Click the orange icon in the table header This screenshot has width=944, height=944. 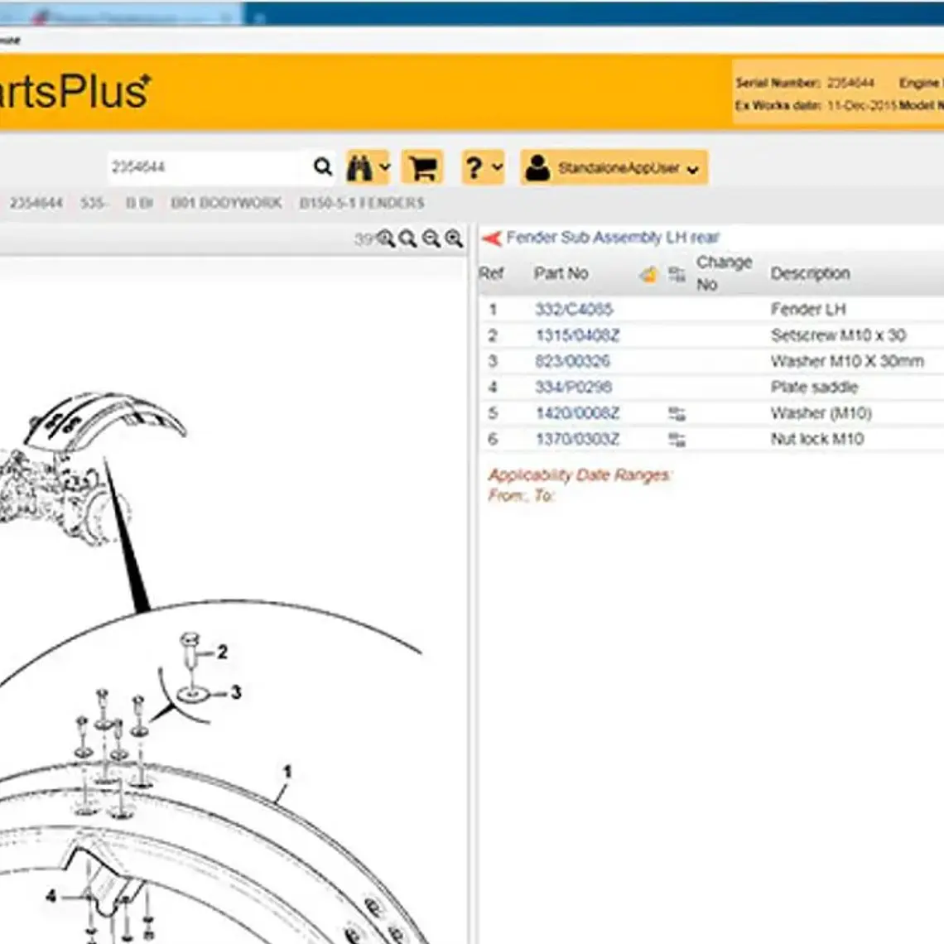click(x=648, y=275)
